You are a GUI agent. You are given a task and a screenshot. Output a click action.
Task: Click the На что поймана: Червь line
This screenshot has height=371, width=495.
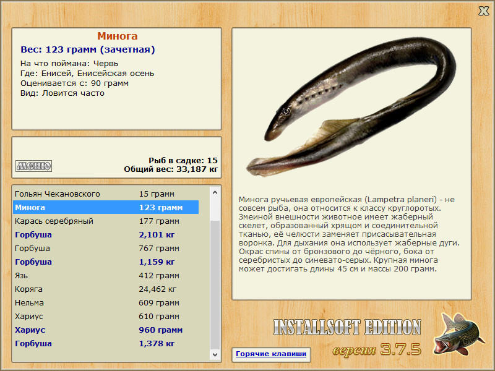click(x=69, y=64)
